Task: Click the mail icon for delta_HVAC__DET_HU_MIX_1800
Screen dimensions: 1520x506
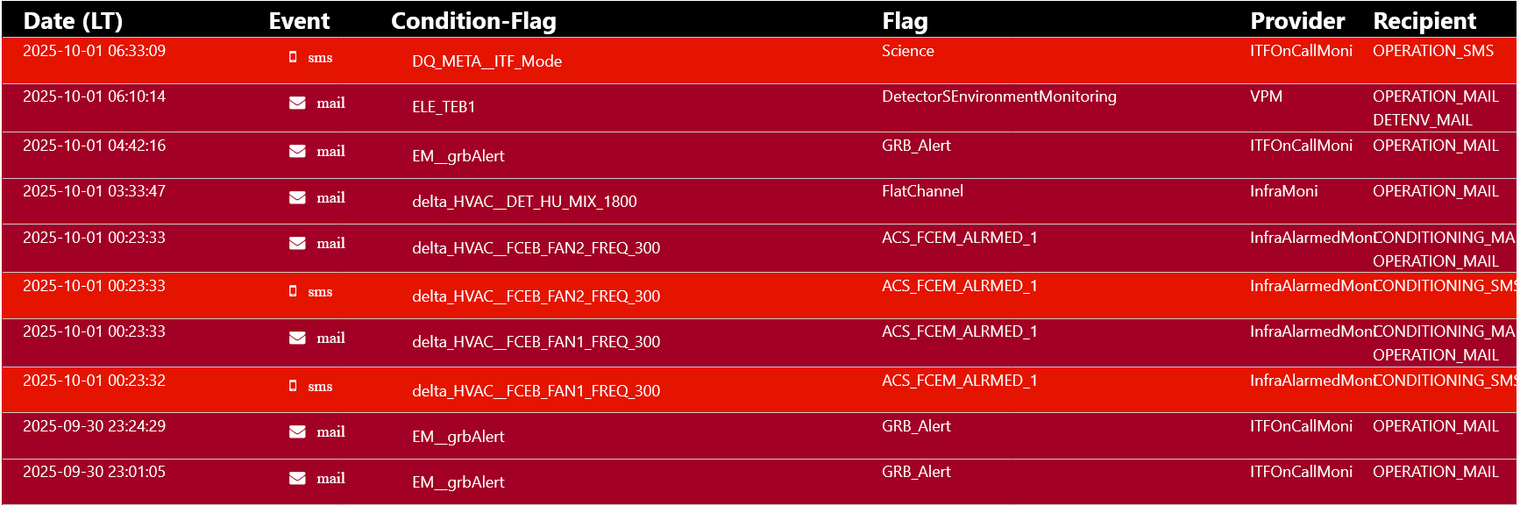Action: coord(297,198)
